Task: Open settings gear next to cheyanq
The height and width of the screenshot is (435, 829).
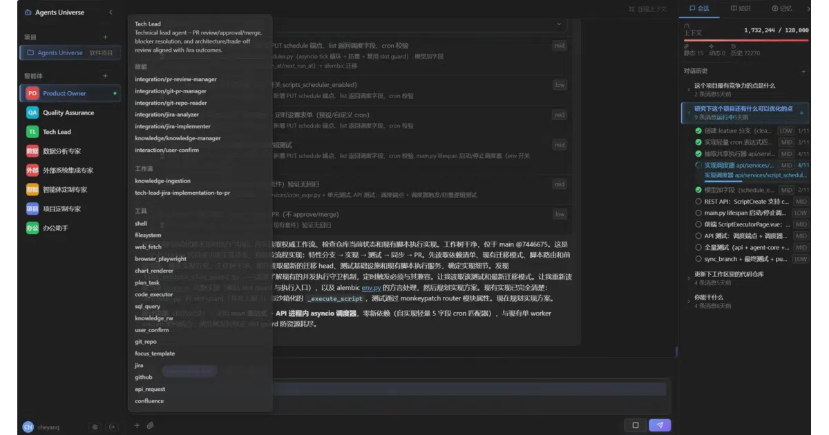Action: (x=95, y=427)
